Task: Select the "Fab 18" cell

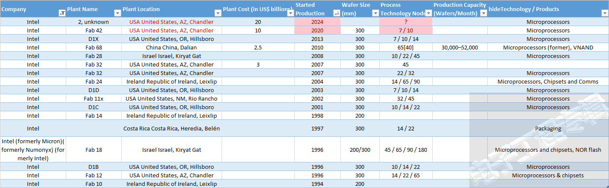Action: tap(94, 150)
